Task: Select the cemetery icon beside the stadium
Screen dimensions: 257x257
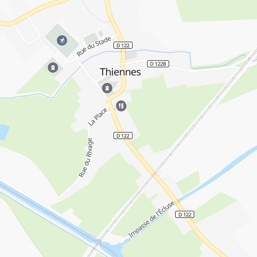Action: click(x=53, y=68)
